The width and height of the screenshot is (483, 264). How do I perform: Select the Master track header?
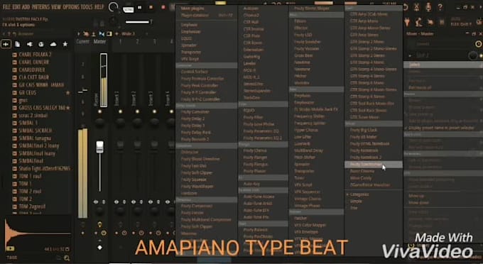(99, 42)
